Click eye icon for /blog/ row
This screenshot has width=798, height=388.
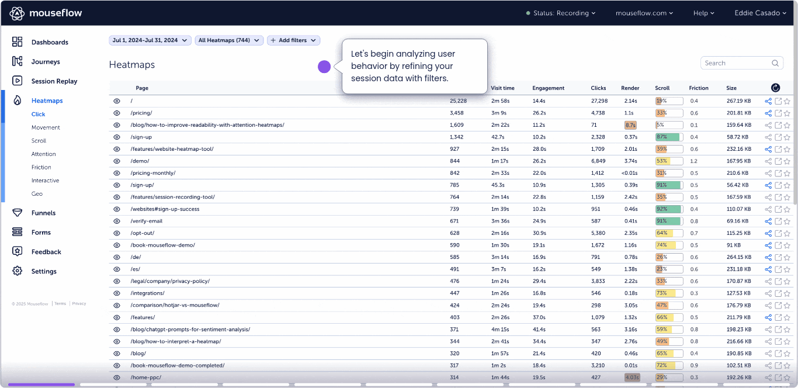117,354
